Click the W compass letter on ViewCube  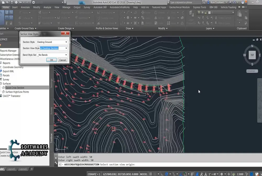point(244,55)
